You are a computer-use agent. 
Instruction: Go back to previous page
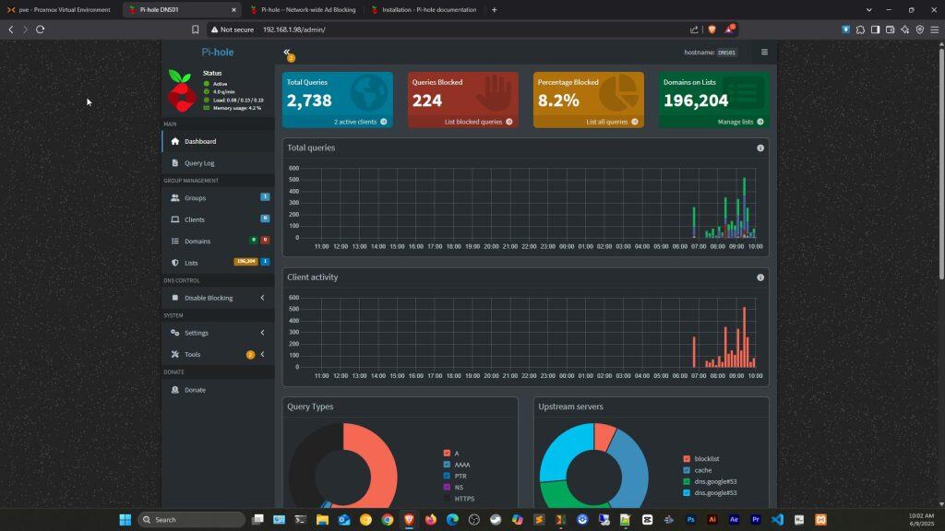pyautogui.click(x=11, y=29)
